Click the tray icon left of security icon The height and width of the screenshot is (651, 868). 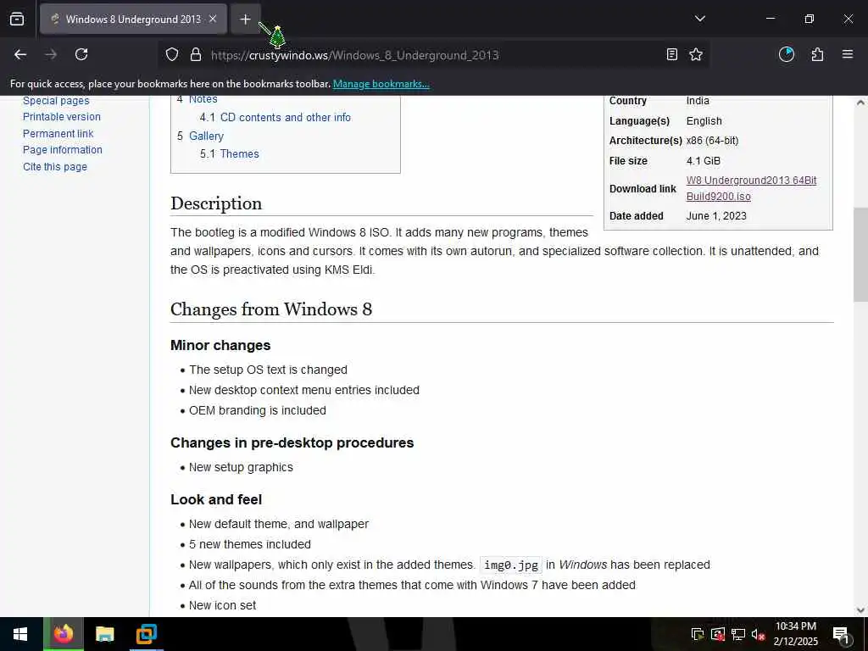pos(698,634)
